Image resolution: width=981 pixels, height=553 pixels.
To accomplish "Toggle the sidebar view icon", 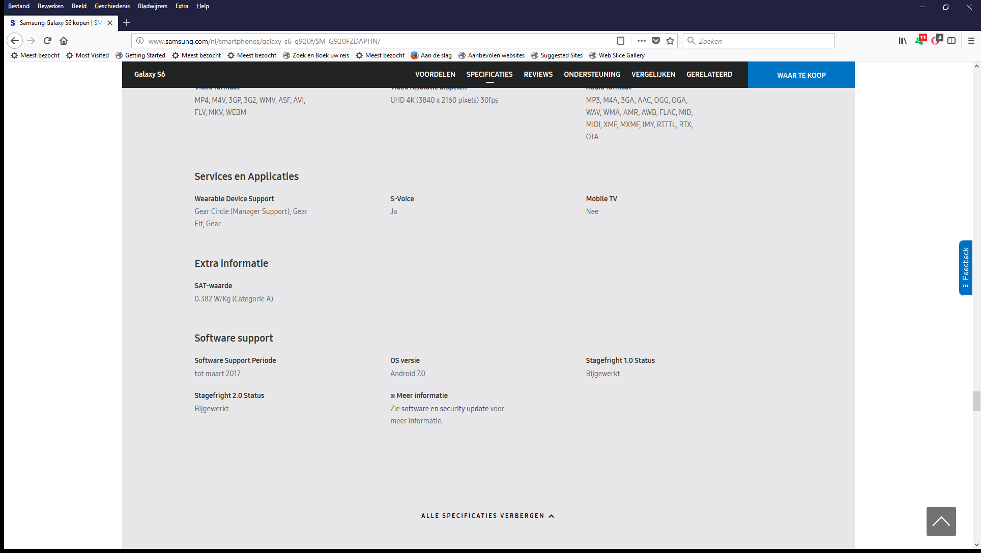I will [951, 41].
